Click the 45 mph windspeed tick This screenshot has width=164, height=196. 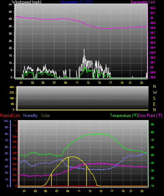(x=10, y=12)
